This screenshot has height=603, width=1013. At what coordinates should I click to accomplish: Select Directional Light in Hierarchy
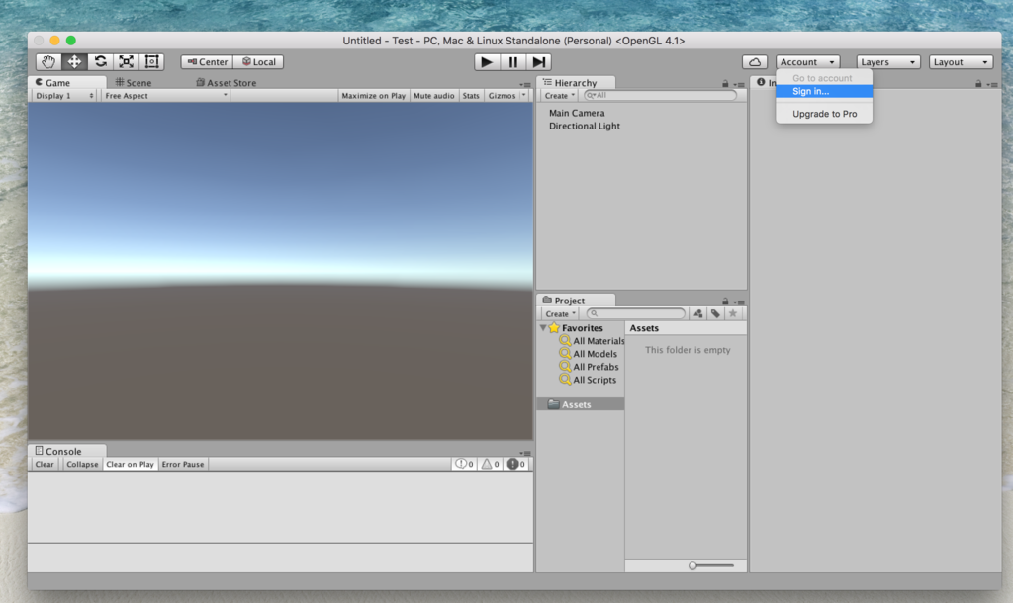click(x=584, y=126)
